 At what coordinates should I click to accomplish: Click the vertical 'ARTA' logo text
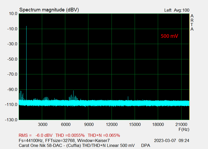(192, 23)
